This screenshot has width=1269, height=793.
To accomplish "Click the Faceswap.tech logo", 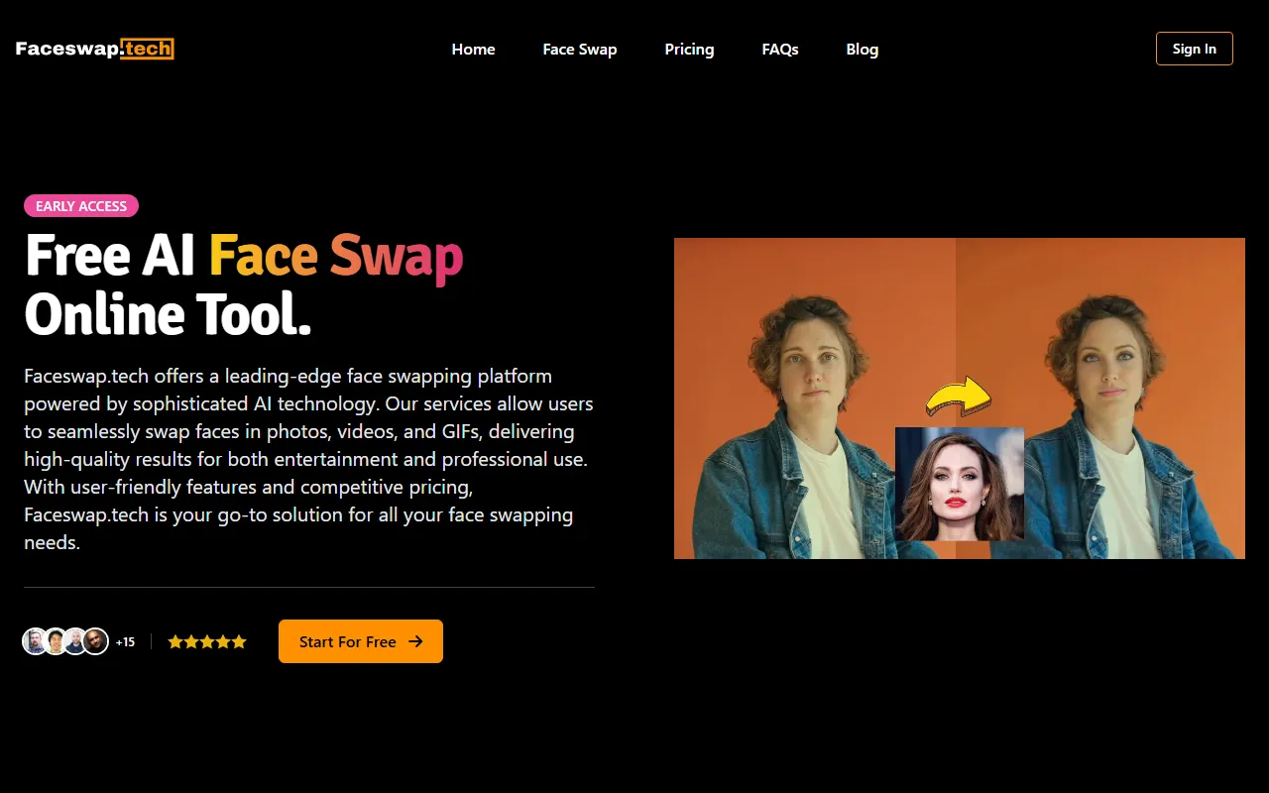I will [x=95, y=49].
